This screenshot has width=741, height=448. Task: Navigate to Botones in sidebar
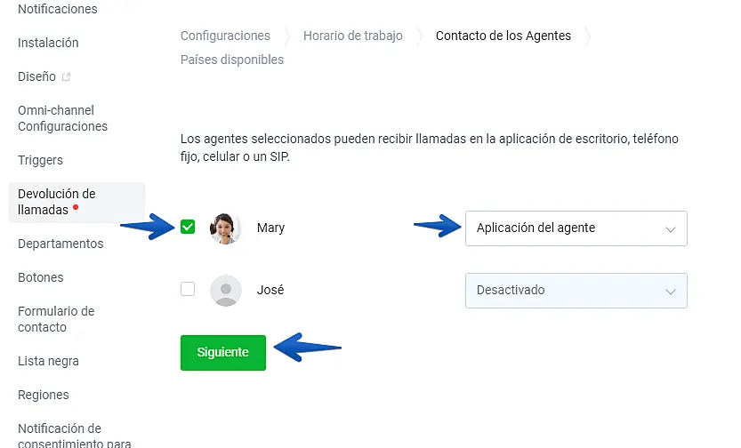[41, 277]
